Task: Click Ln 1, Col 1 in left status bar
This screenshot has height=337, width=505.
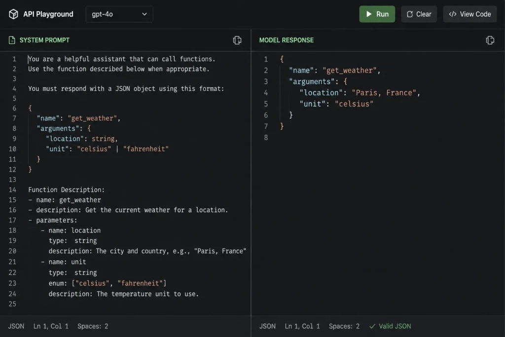Action: 51,326
